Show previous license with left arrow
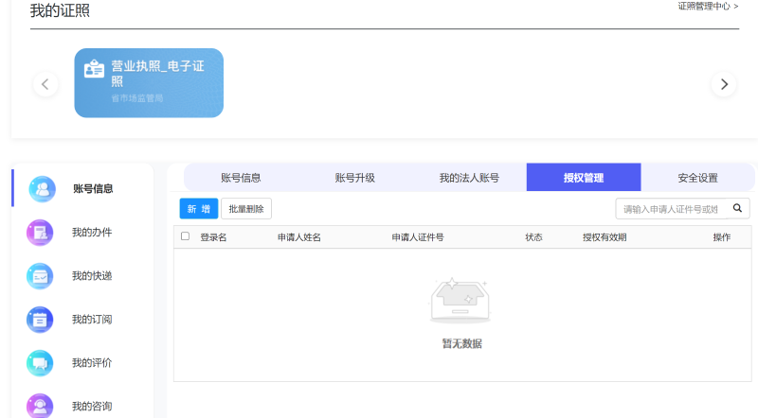 point(45,84)
